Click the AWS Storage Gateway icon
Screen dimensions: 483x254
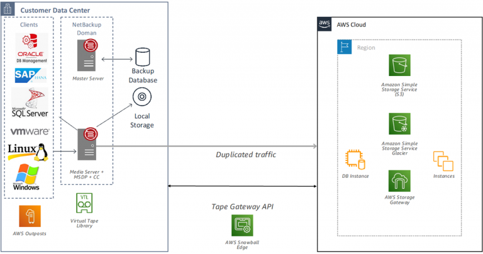click(399, 181)
